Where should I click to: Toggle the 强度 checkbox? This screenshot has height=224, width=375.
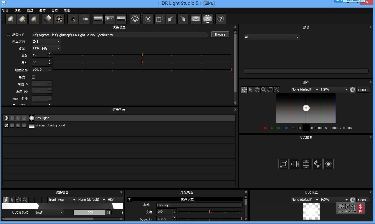pyautogui.click(x=33, y=77)
